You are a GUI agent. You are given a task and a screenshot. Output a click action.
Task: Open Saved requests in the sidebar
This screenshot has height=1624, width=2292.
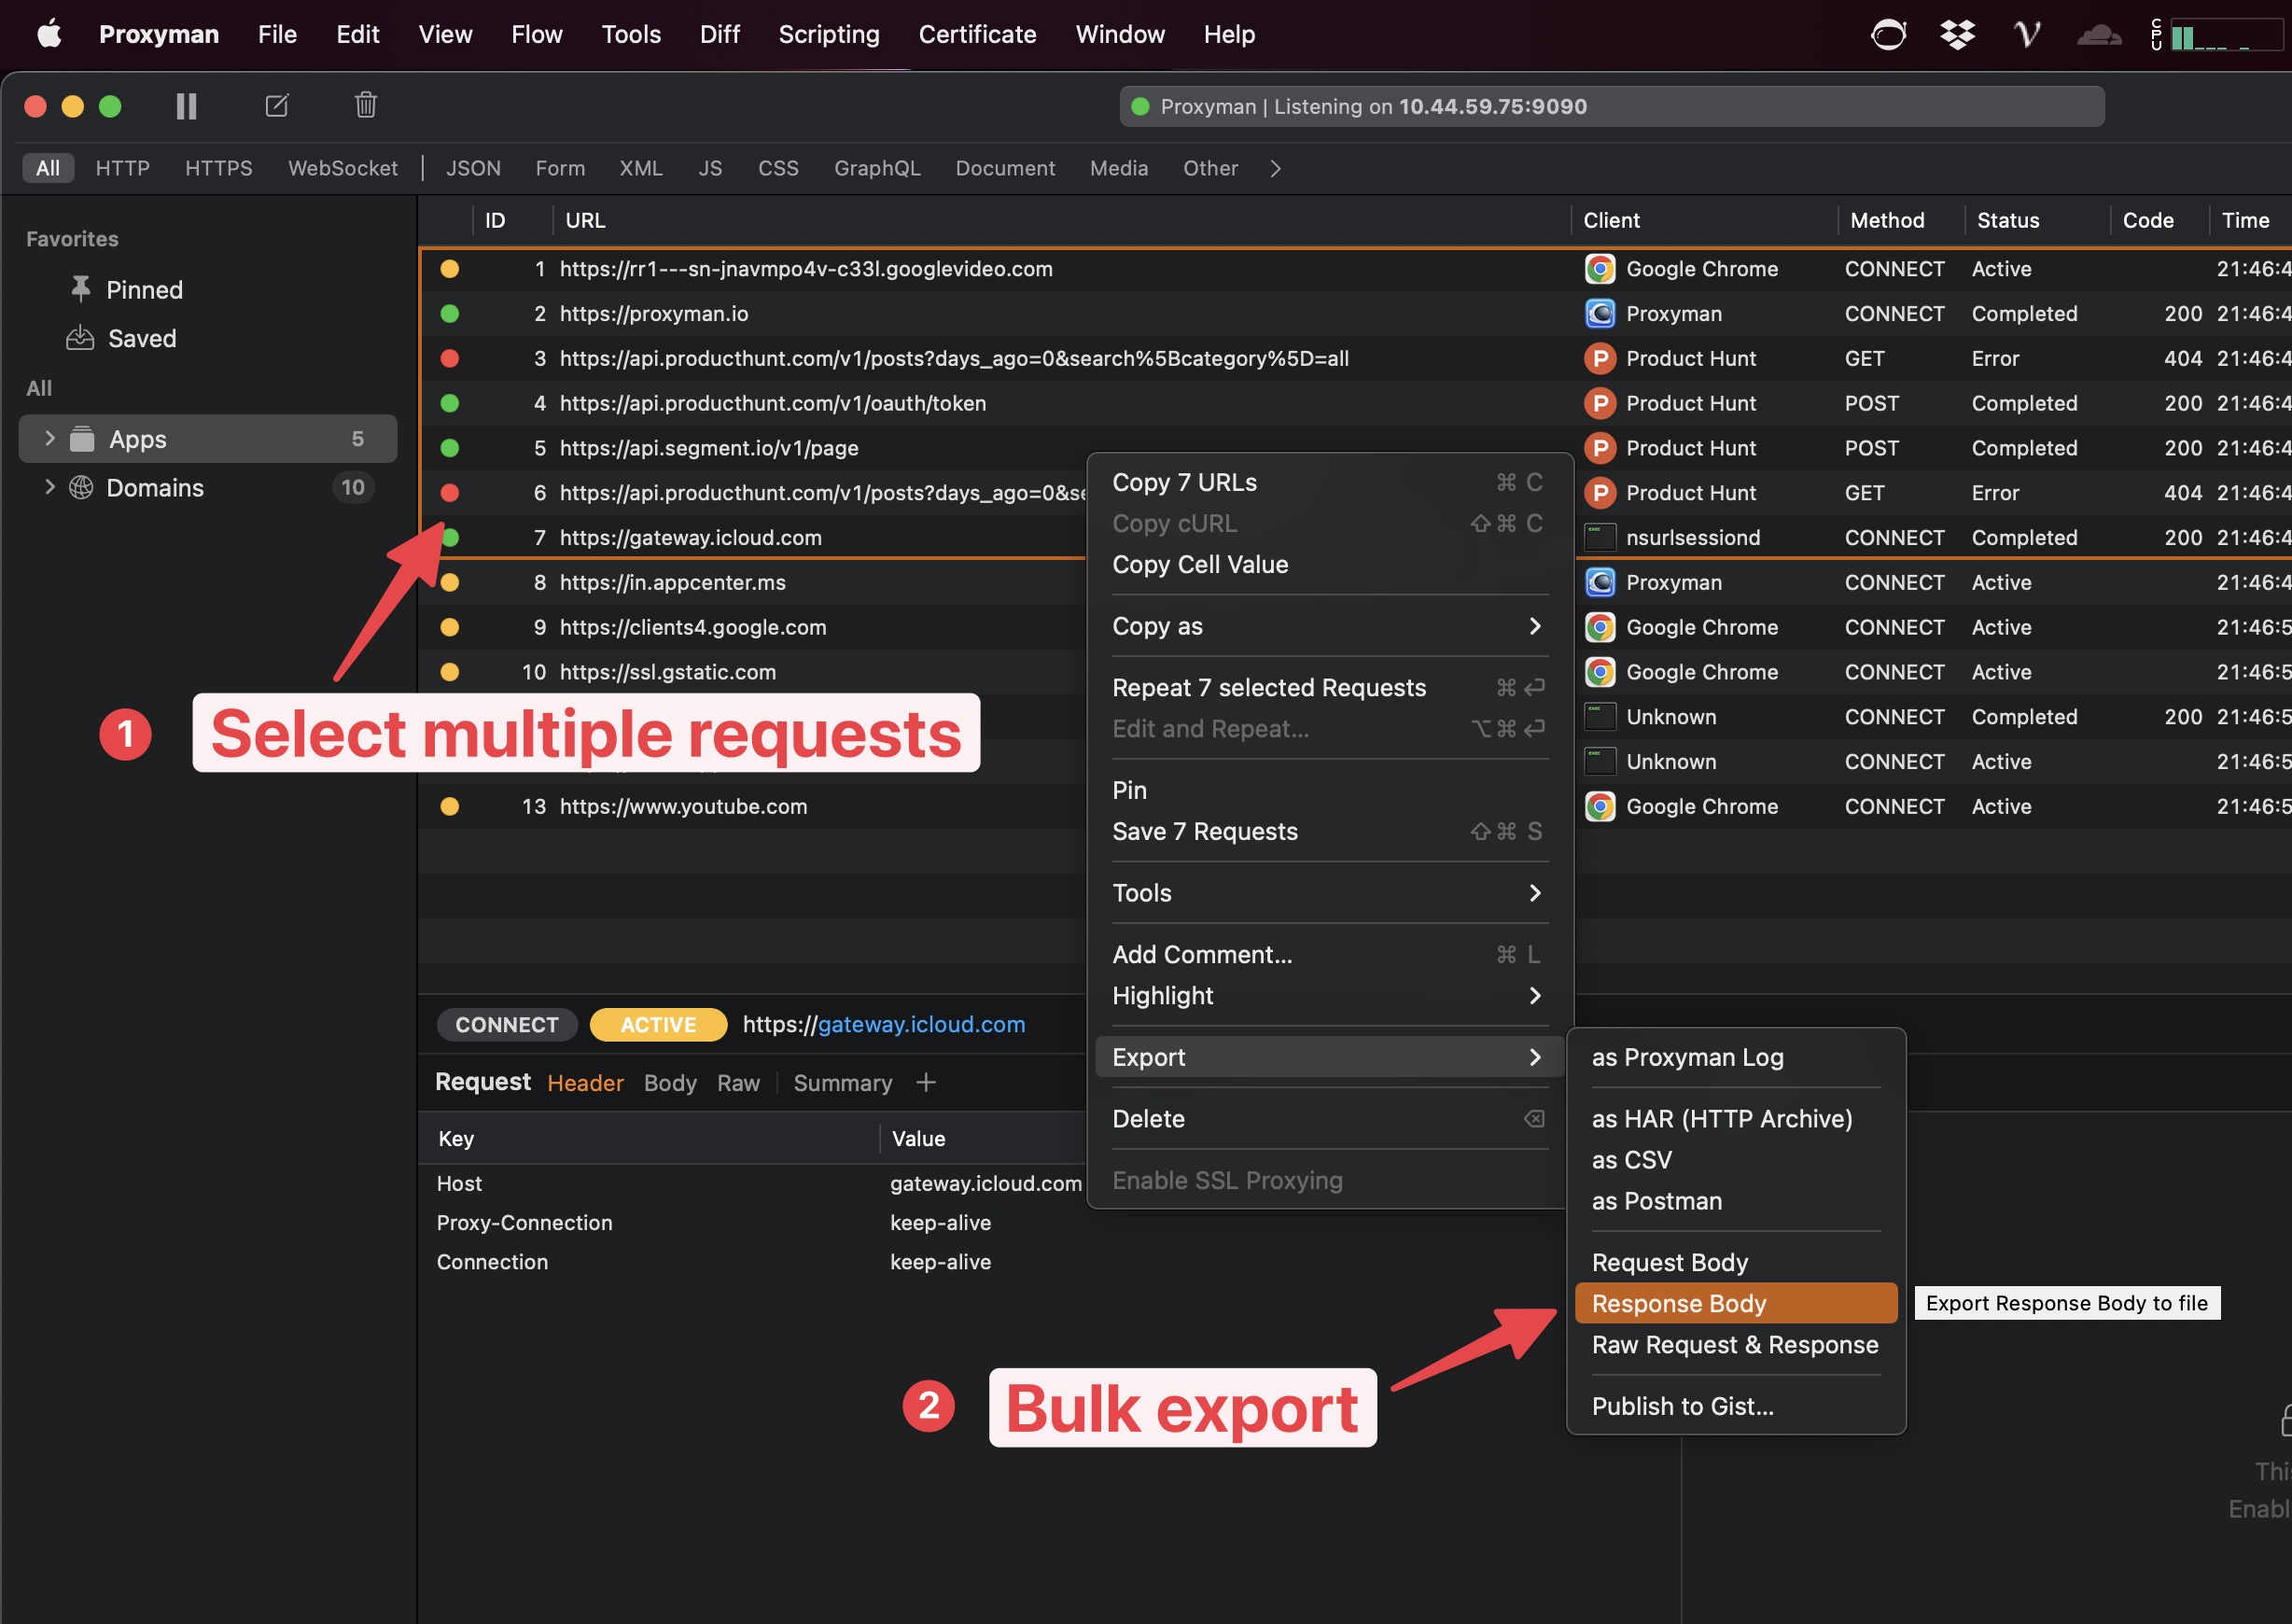click(141, 338)
